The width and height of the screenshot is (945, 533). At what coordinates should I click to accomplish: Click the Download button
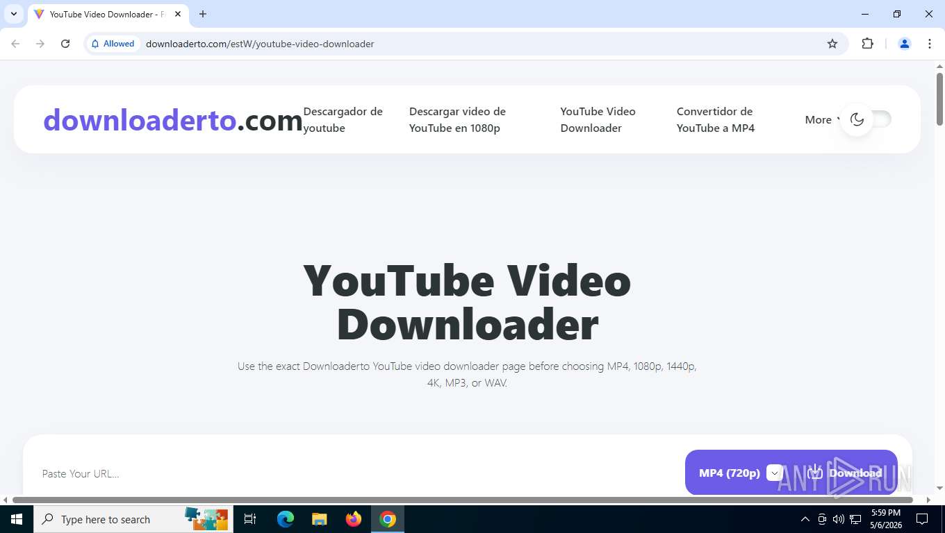pos(845,473)
